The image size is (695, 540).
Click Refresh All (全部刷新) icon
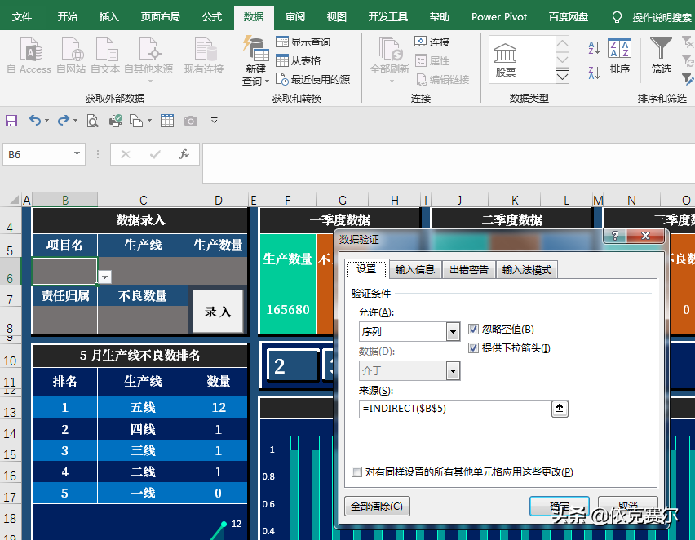coord(390,60)
